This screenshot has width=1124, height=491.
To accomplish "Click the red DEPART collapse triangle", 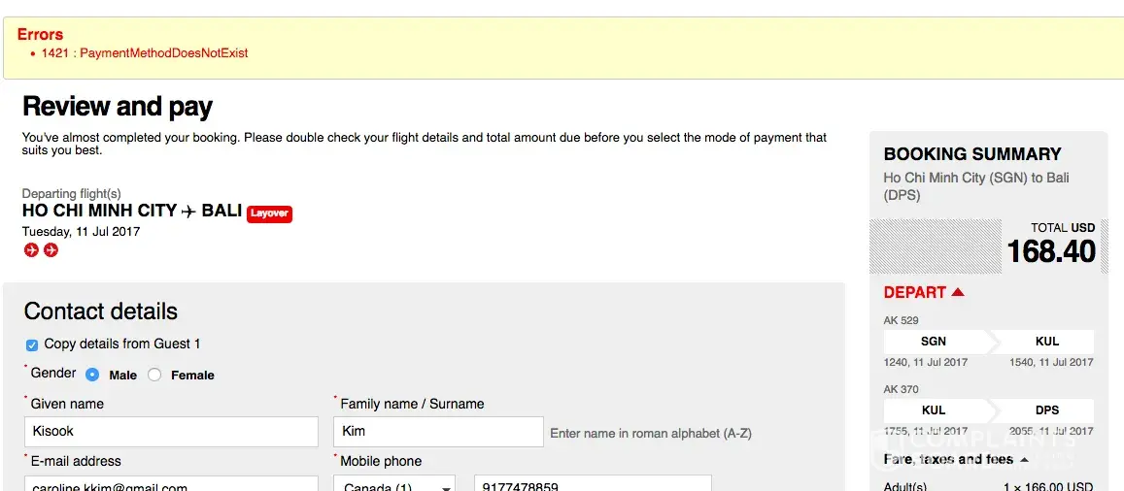I will tap(958, 292).
